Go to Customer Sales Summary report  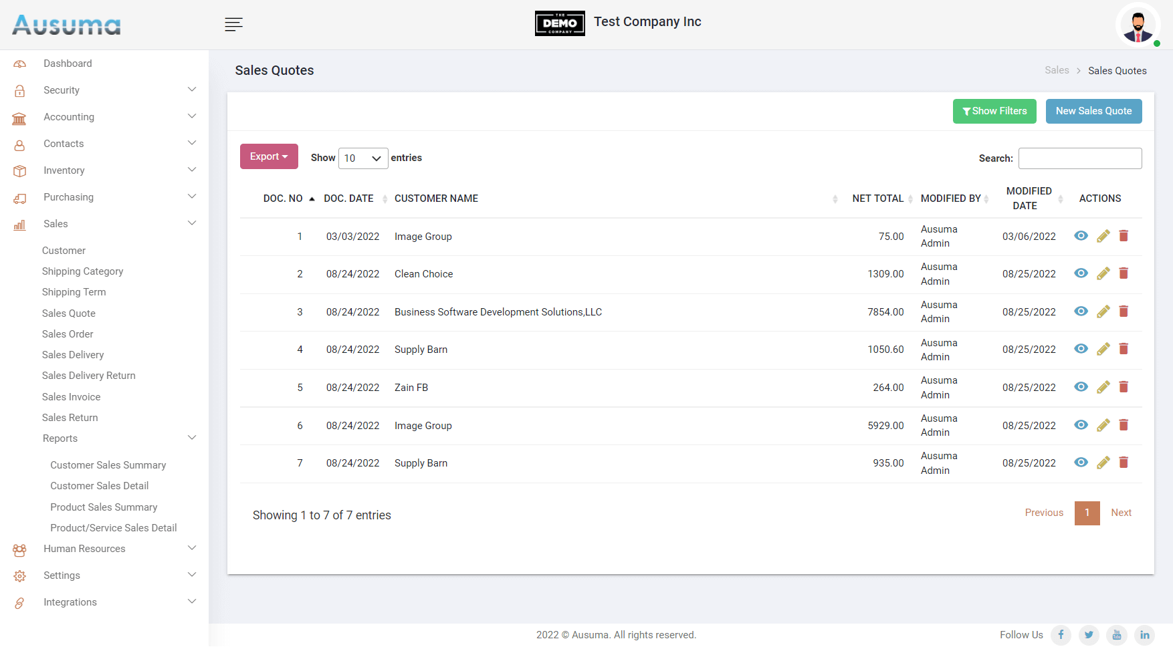click(108, 465)
